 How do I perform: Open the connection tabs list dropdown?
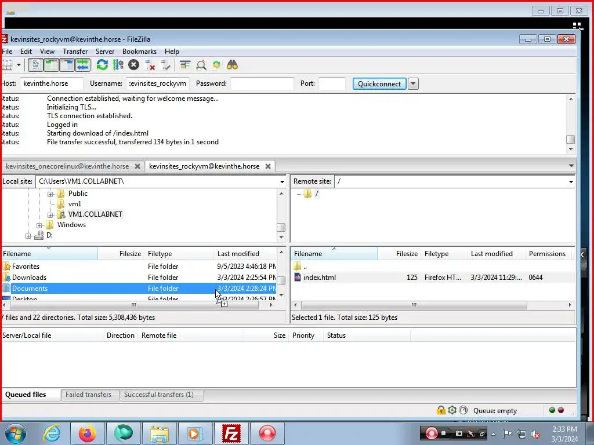coord(571,166)
